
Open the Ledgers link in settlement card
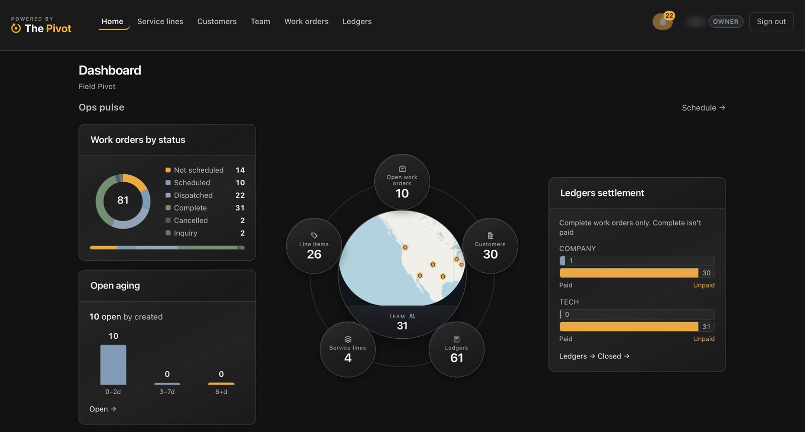(x=577, y=356)
